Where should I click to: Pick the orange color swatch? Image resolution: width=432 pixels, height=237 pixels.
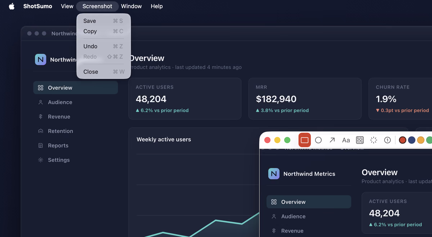pos(420,140)
